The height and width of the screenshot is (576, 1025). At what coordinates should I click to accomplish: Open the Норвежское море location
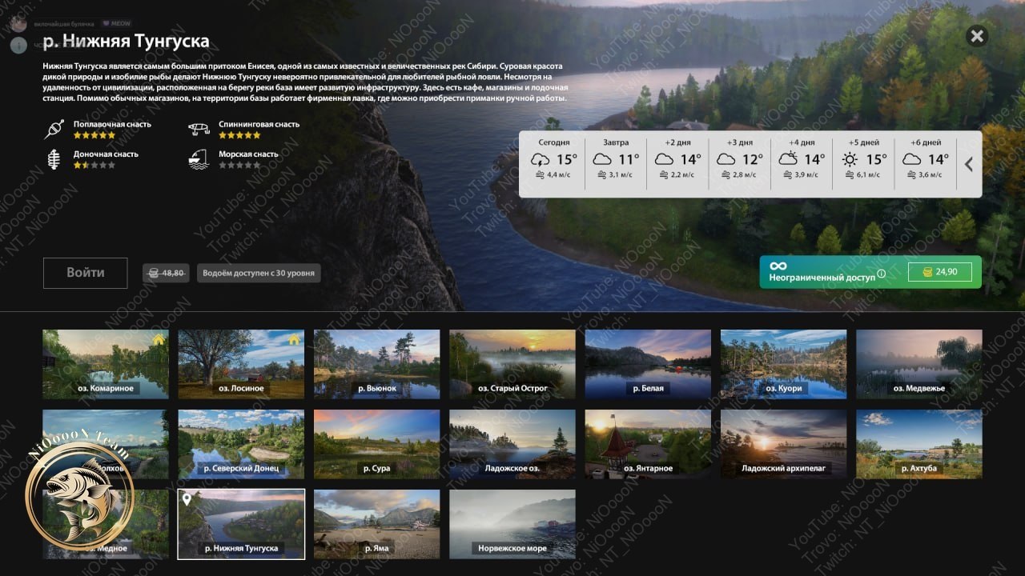[x=512, y=524]
